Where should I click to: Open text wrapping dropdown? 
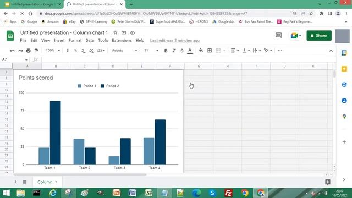[x=257, y=51]
